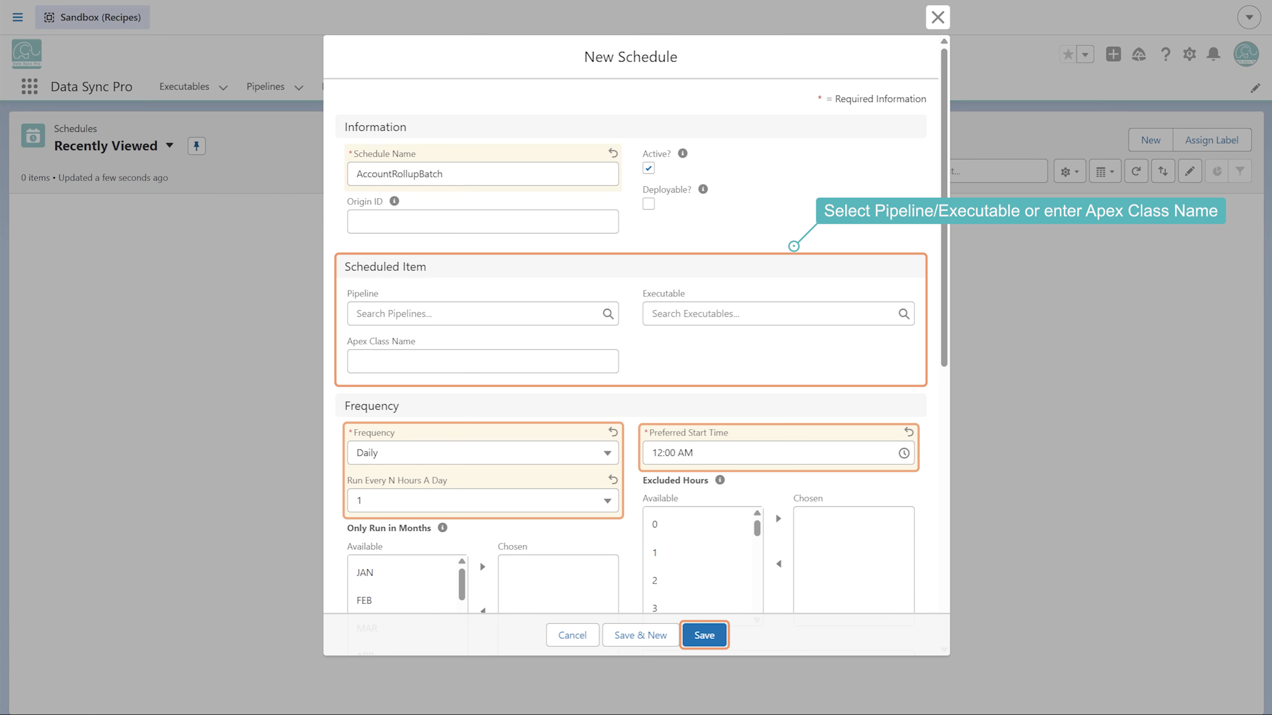Uncheck the Active? checkbox
The height and width of the screenshot is (715, 1272).
coord(648,168)
